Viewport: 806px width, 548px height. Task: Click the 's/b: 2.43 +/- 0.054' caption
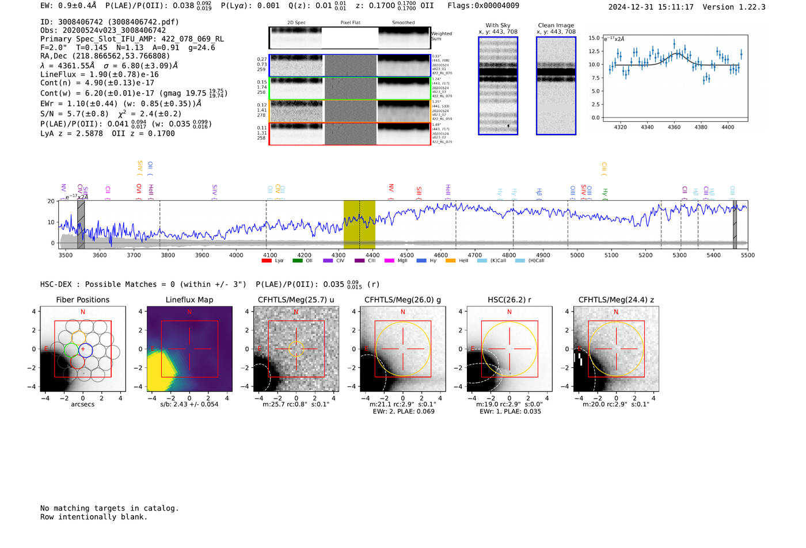pos(189,404)
